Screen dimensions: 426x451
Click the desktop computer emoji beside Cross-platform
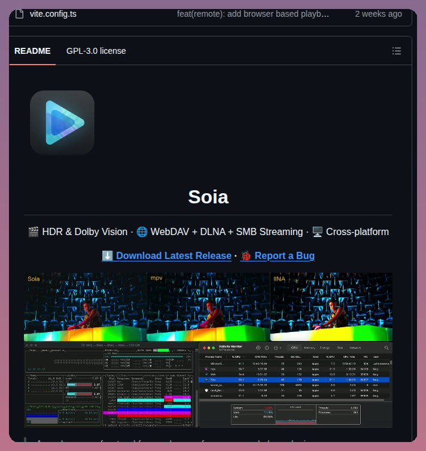pos(317,232)
